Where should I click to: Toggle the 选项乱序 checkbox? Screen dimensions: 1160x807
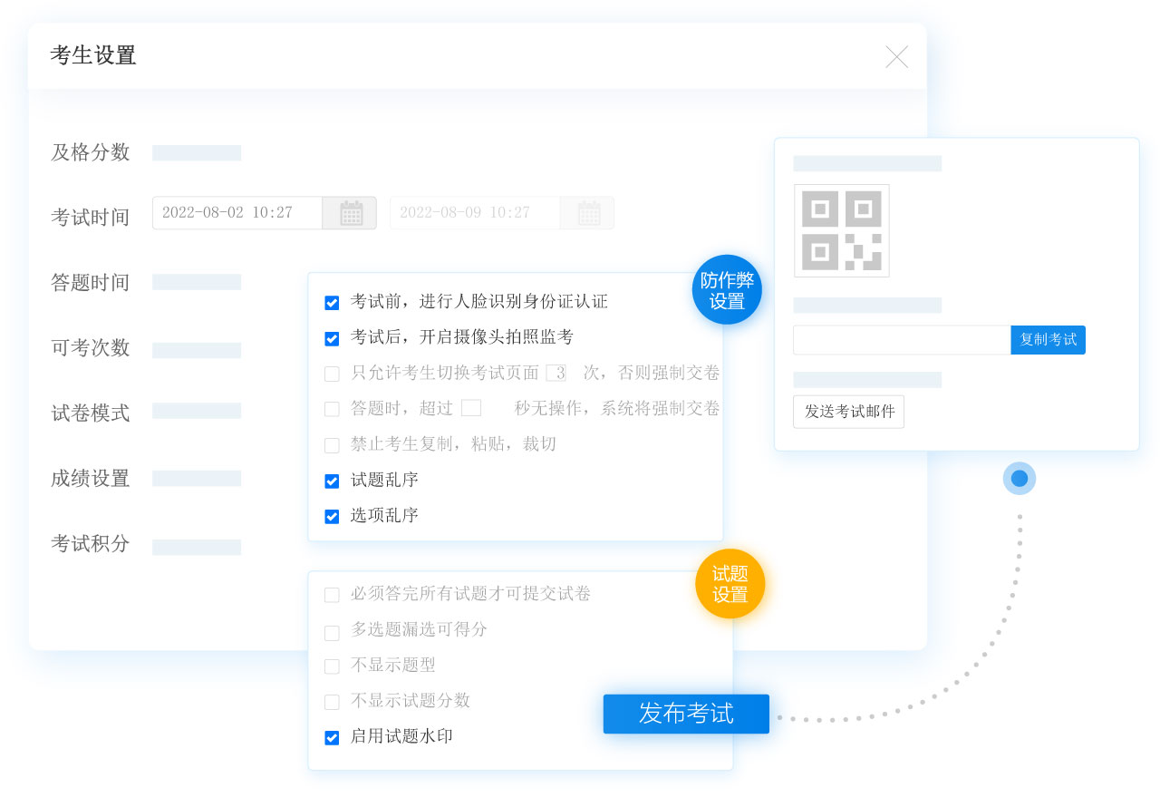click(x=332, y=517)
